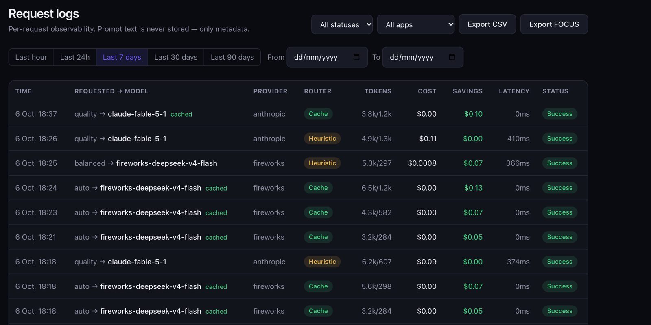Focus the From date input field

coord(327,57)
